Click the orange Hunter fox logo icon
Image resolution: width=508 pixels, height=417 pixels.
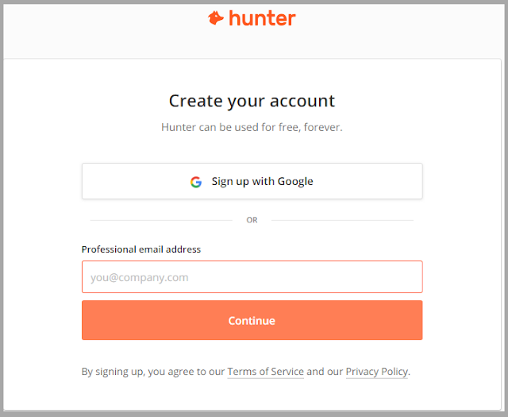pos(216,18)
